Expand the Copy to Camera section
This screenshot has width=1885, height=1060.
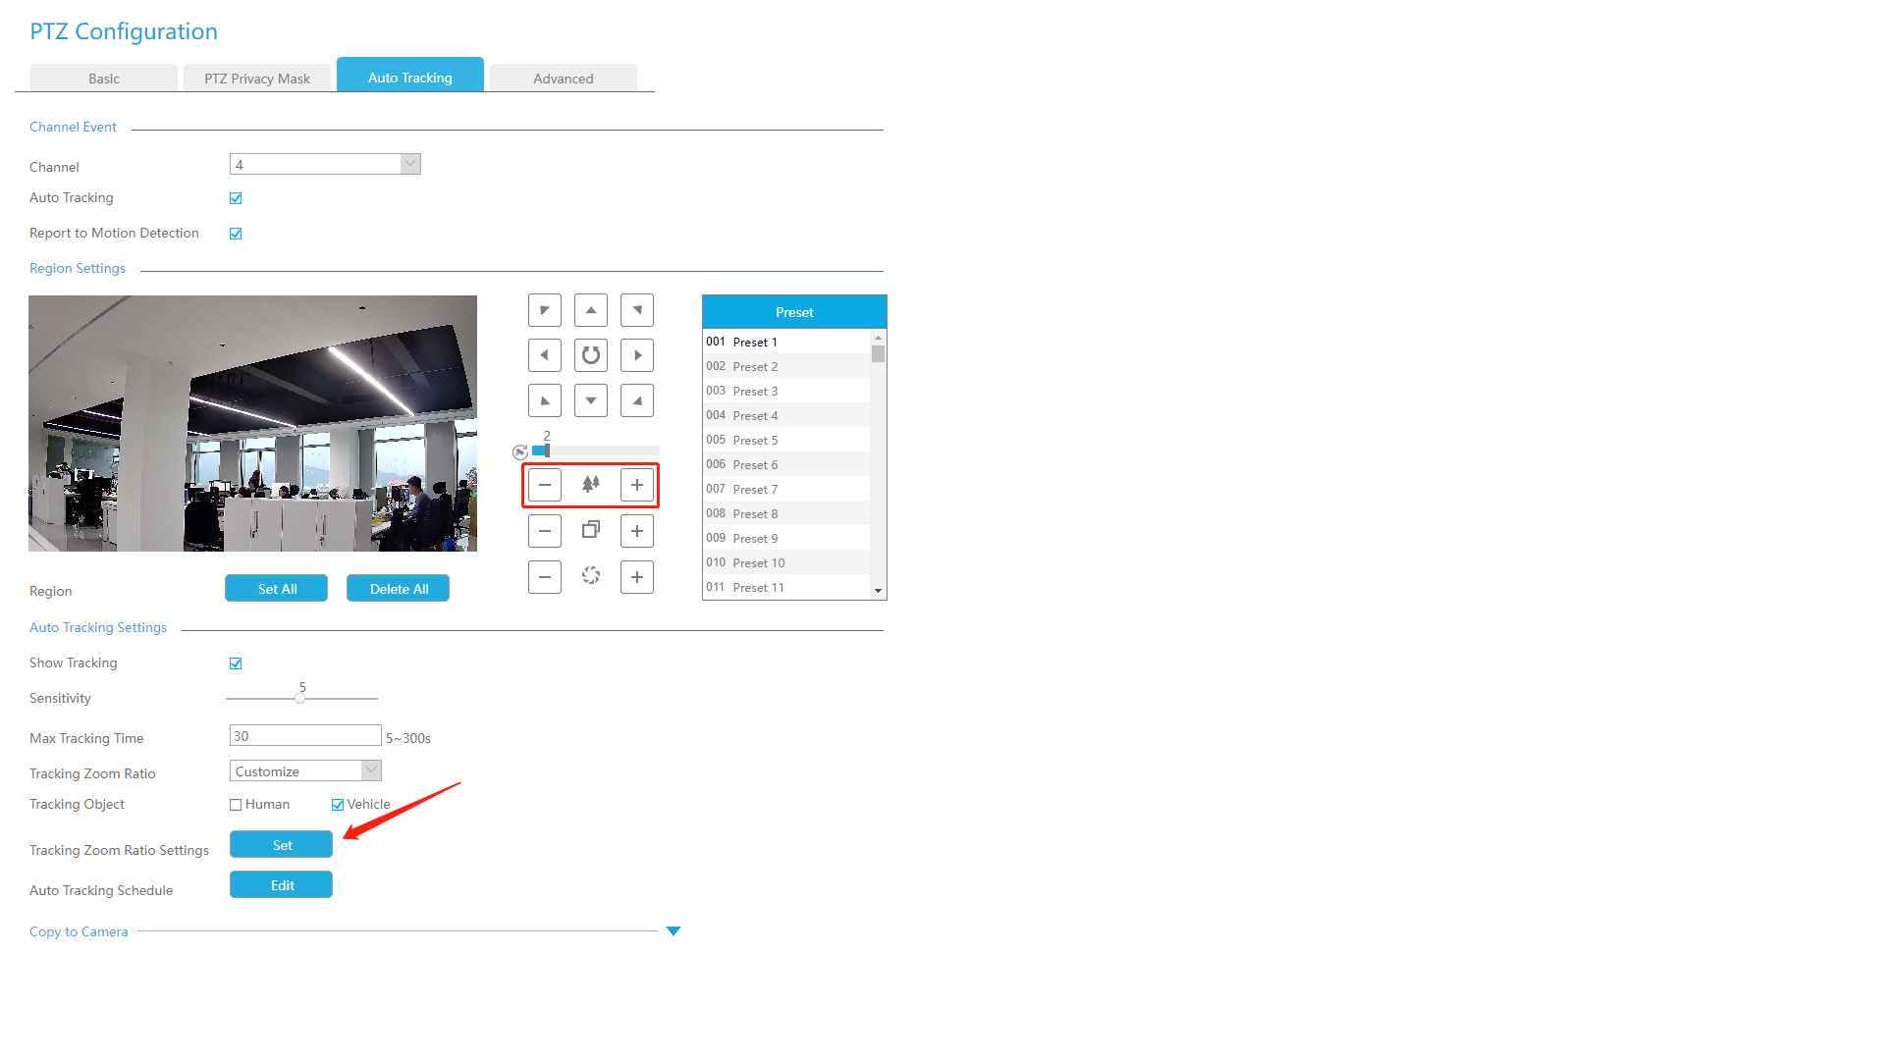click(673, 931)
